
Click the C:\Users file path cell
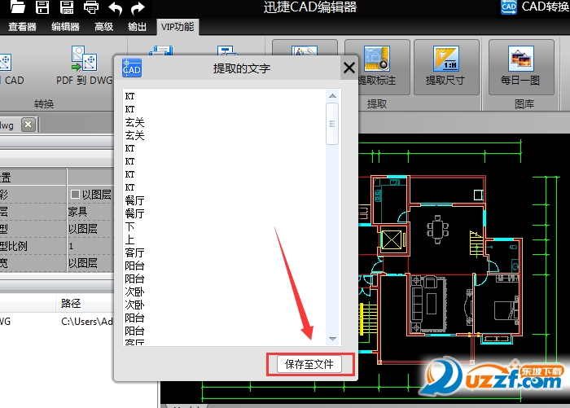pyautogui.click(x=87, y=322)
